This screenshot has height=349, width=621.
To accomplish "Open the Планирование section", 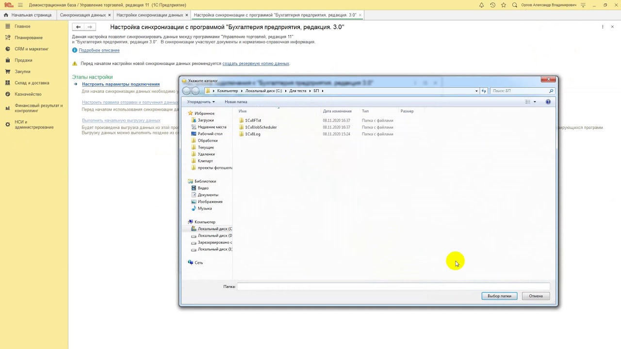I will 29,38.
